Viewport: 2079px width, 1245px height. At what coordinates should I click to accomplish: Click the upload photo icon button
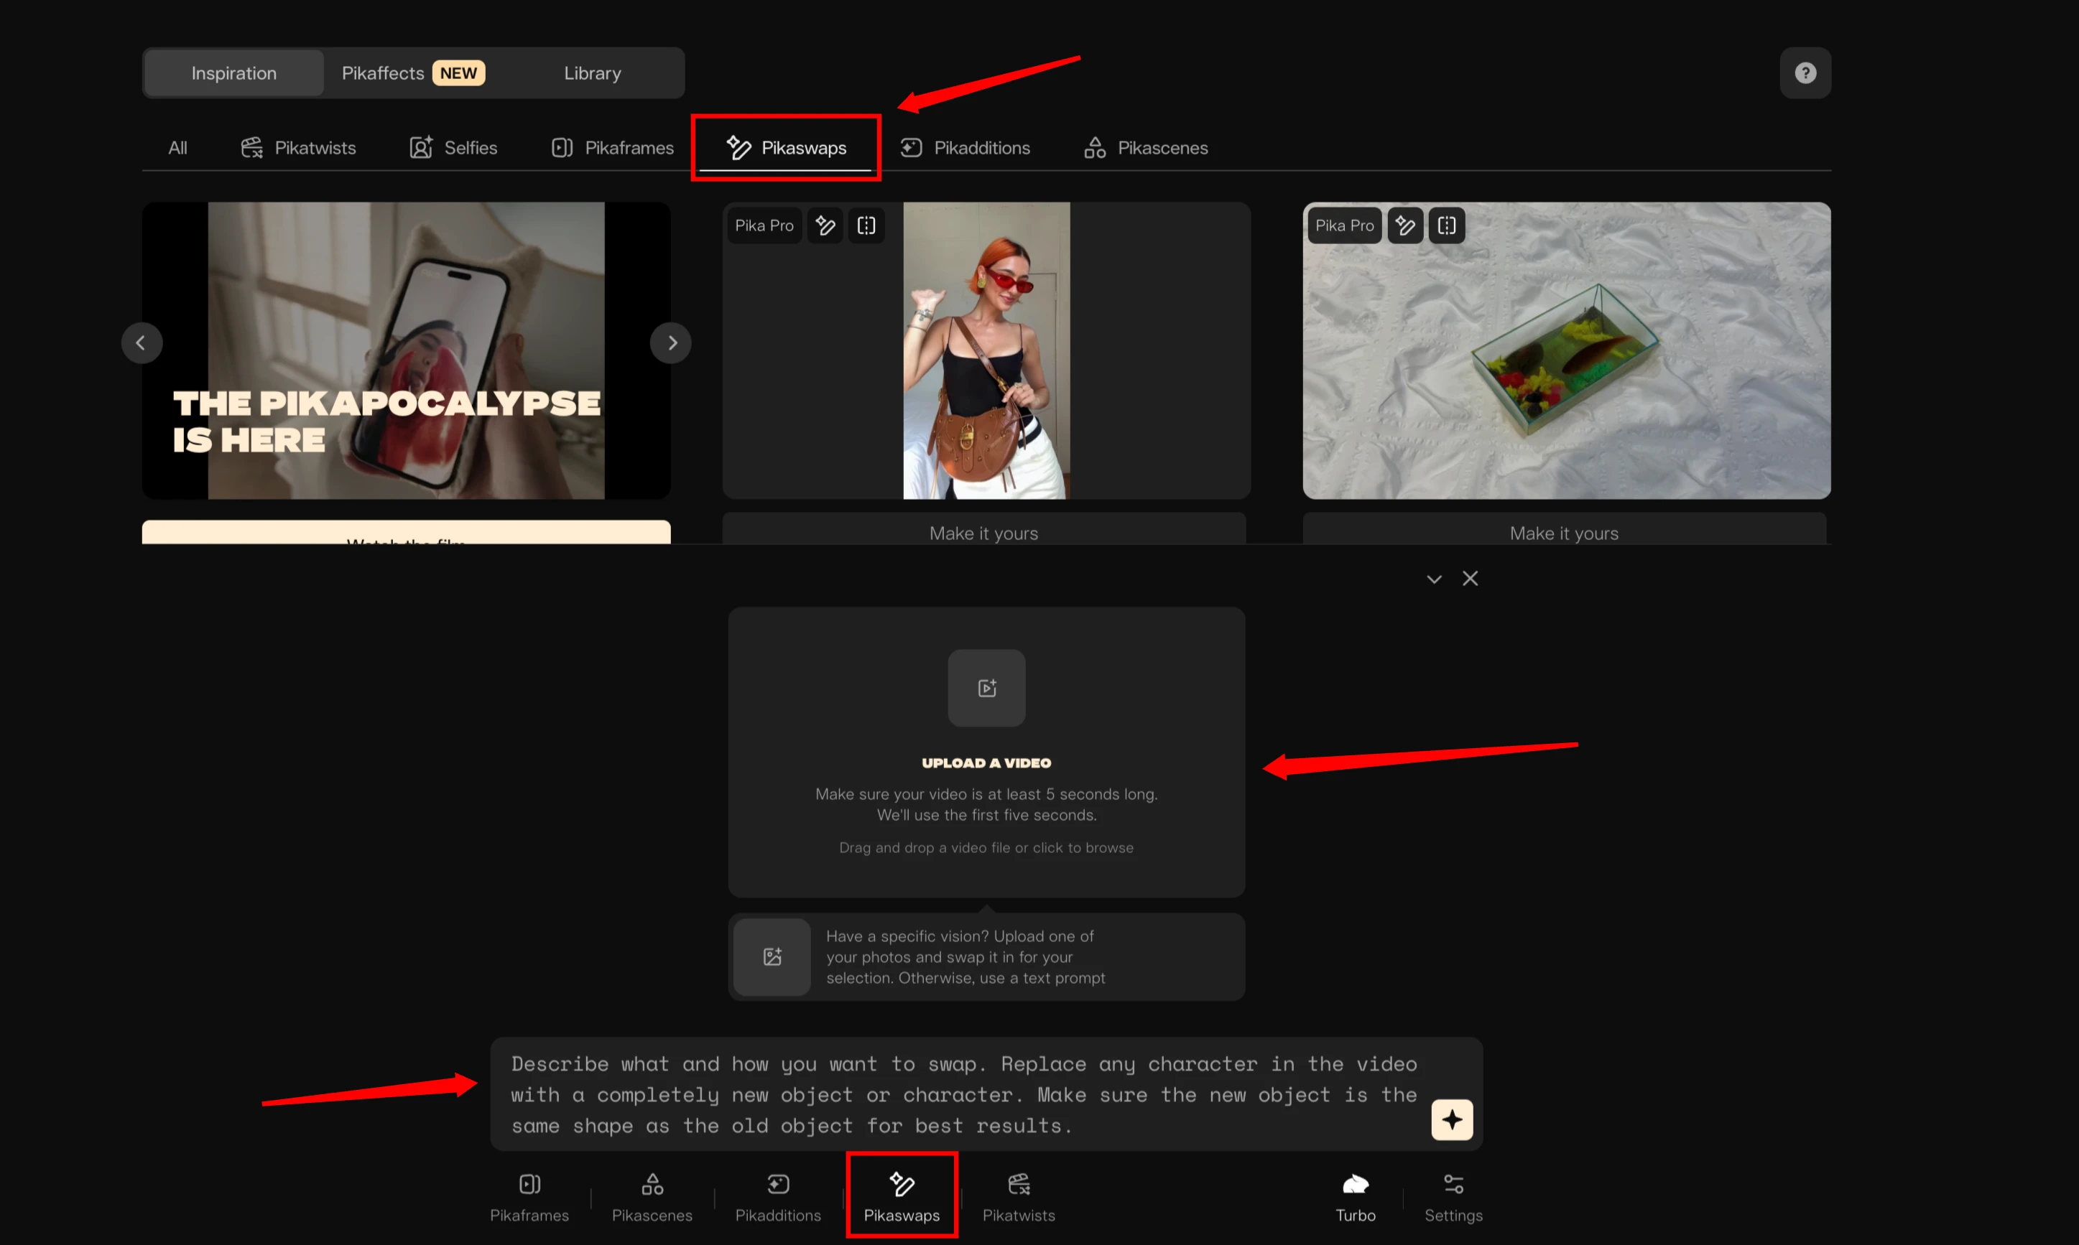click(772, 956)
